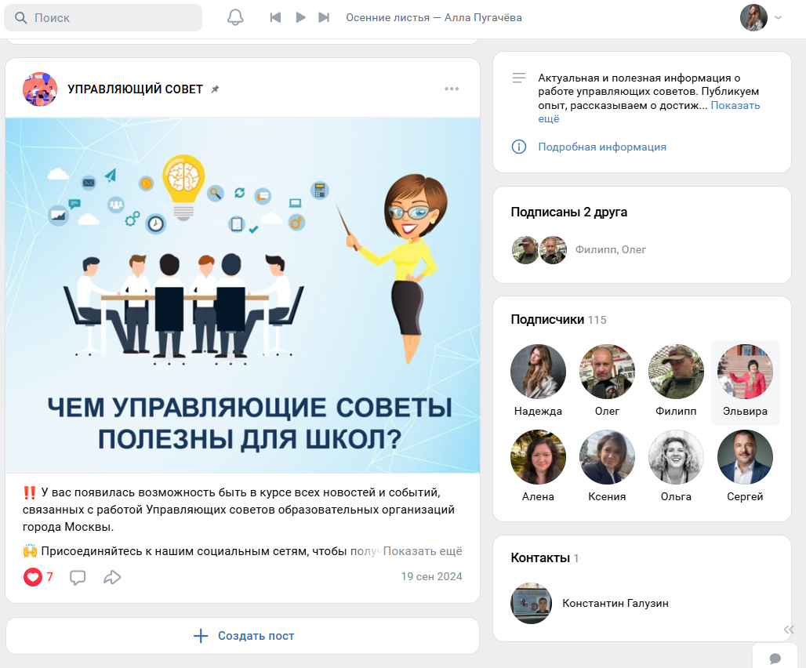Open the chat bubble messenger icon
This screenshot has height=668, width=806.
(x=775, y=657)
